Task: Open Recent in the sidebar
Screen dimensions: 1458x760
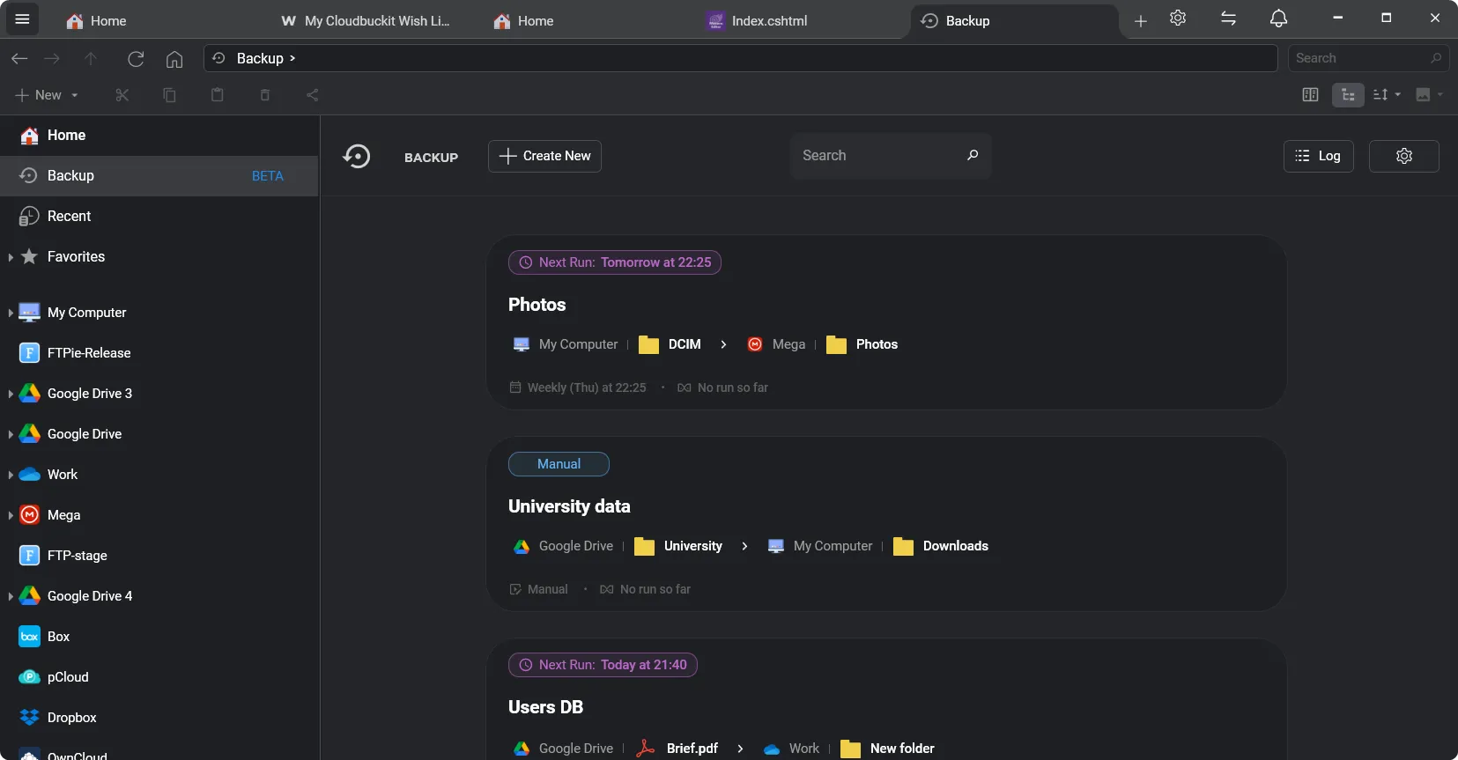Action: tap(159, 217)
